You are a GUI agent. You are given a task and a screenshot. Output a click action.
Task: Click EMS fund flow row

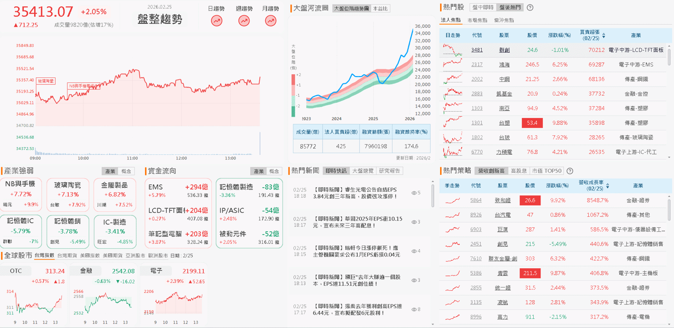click(178, 190)
